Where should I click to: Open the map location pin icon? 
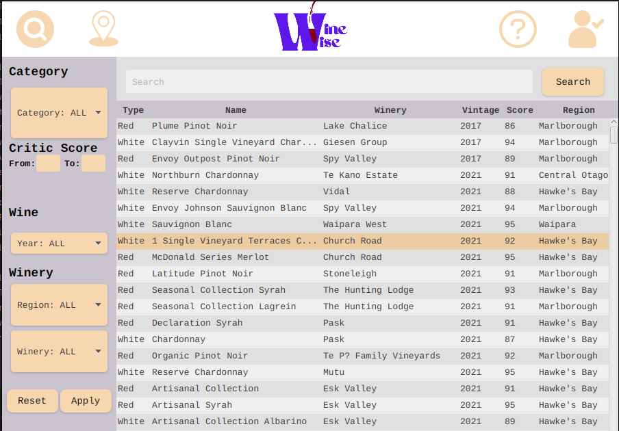click(x=103, y=29)
